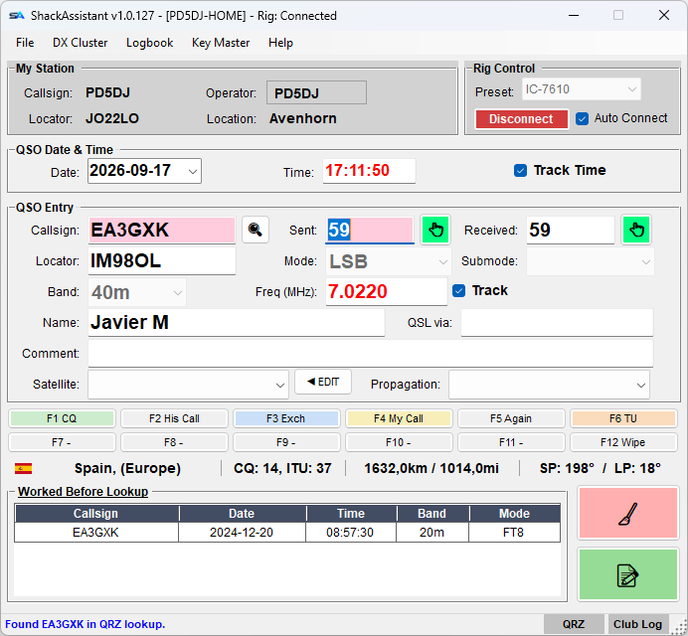Click the red Disconnect button

pyautogui.click(x=521, y=119)
